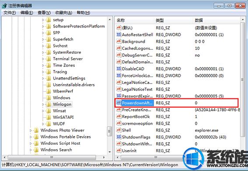
Task: Click the (默认) string value icon
Action: [119, 28]
